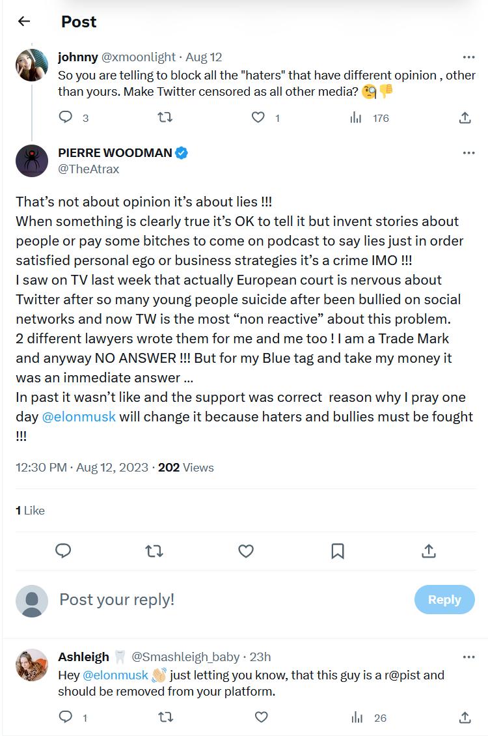Repost johnny's tweet
Image resolution: width=488 pixels, height=736 pixels.
point(165,117)
